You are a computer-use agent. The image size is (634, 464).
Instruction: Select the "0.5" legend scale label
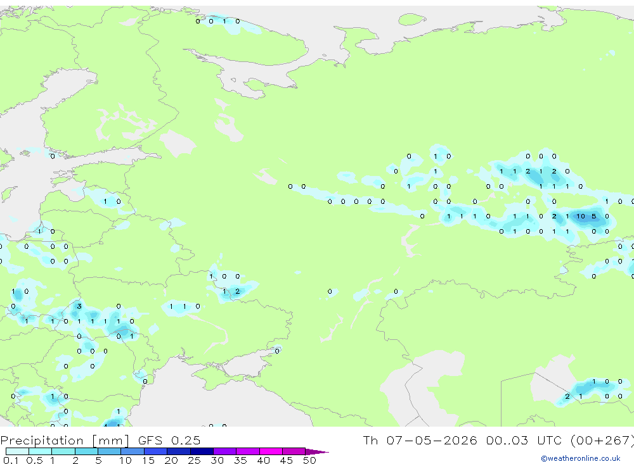point(34,460)
